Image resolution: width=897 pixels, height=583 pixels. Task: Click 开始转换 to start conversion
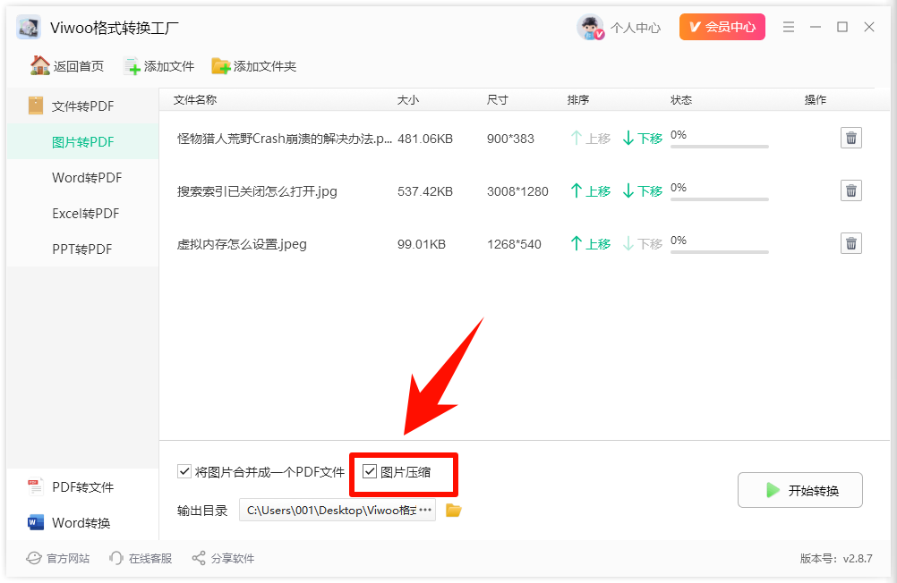pos(799,490)
